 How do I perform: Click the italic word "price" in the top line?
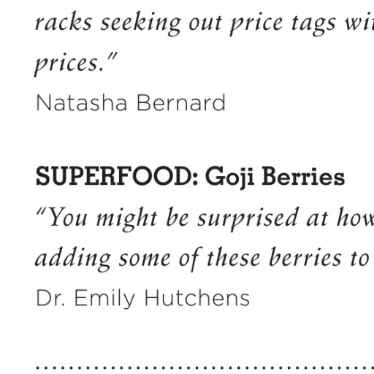[x=256, y=24]
